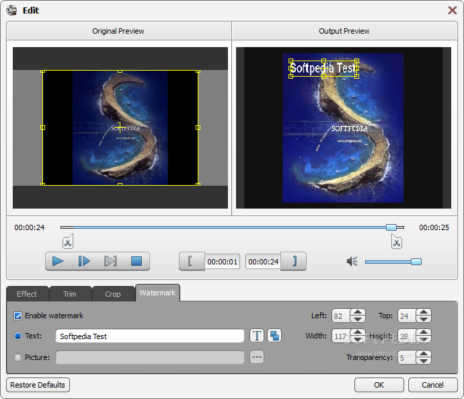The width and height of the screenshot is (464, 399).
Task: Decrease the Width value with down arrow
Action: pyautogui.click(x=358, y=340)
